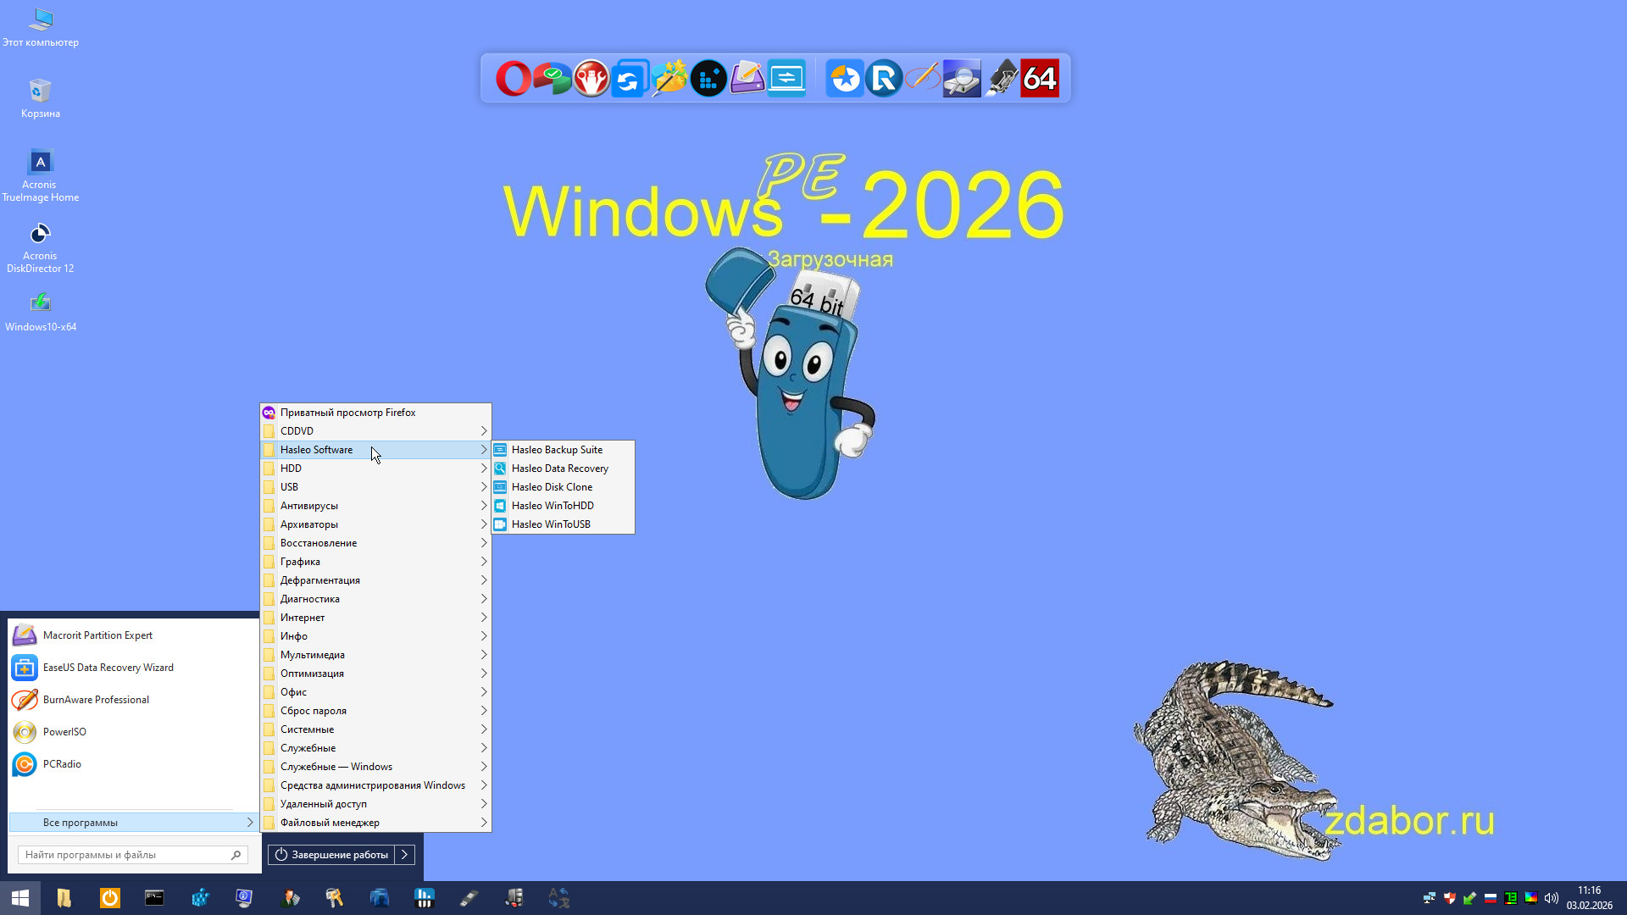Click the R-Studio round R dock icon
This screenshot has width=1627, height=915.
pyautogui.click(x=884, y=79)
